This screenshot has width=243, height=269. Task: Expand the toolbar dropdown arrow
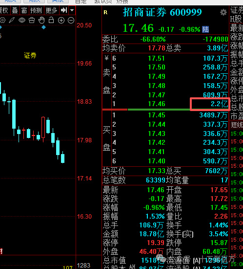point(72,10)
